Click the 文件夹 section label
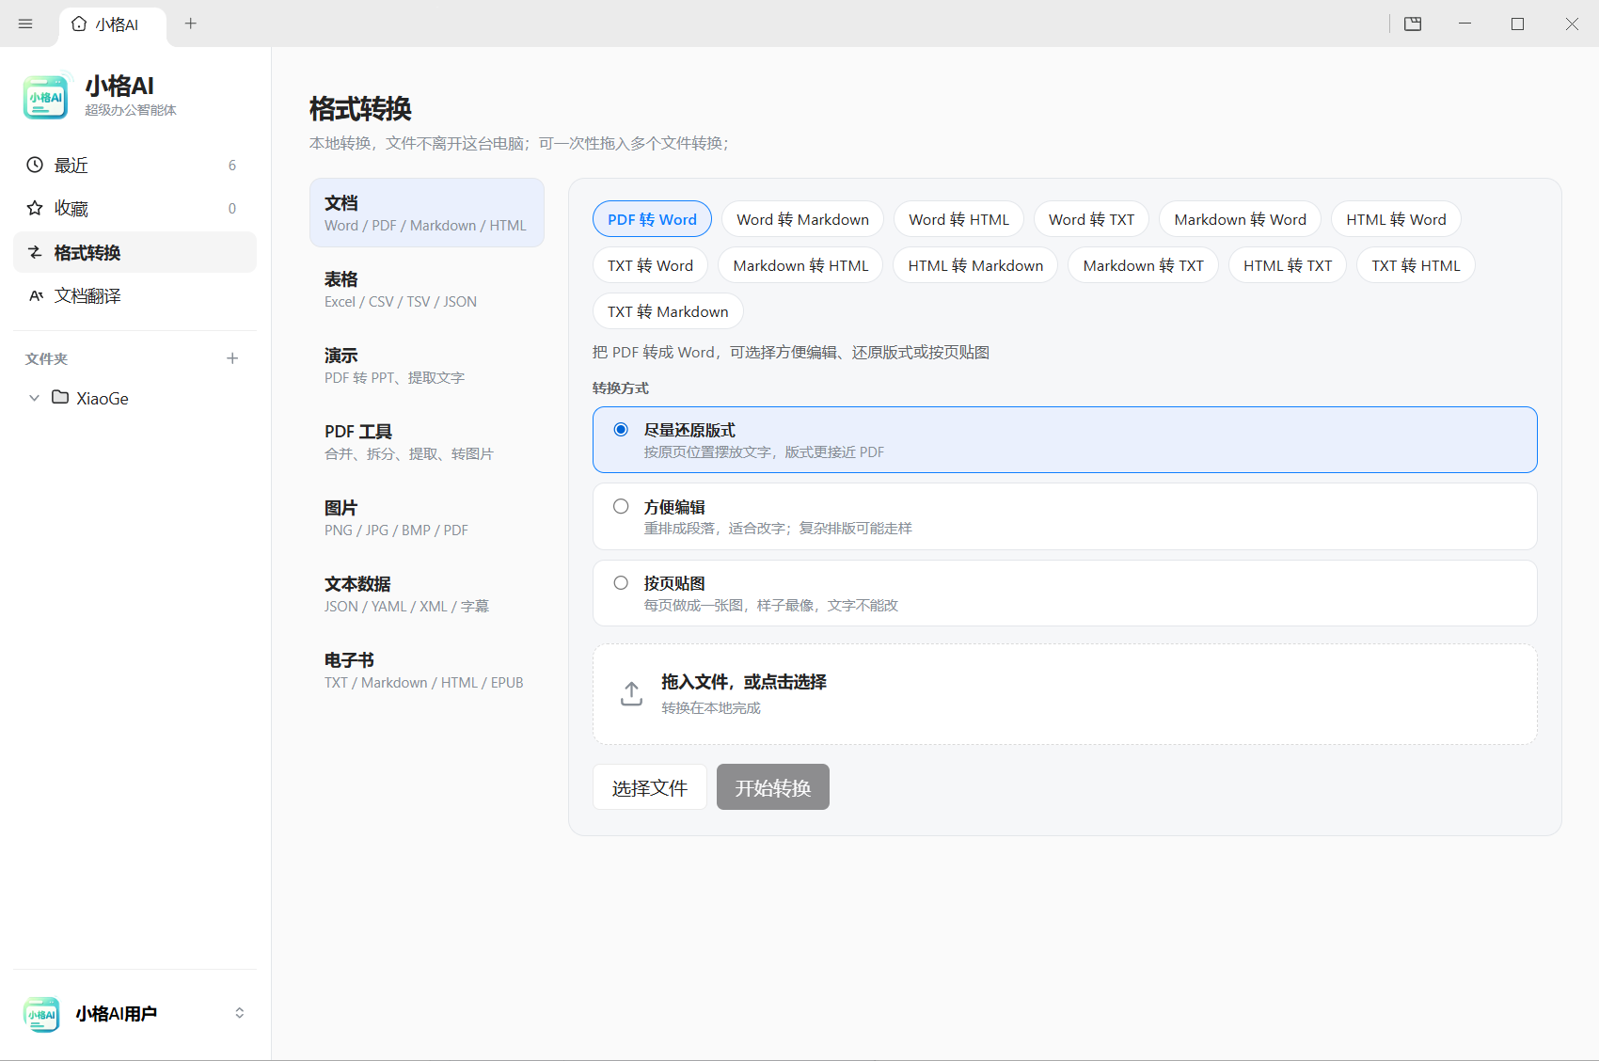The height and width of the screenshot is (1061, 1599). 46,358
